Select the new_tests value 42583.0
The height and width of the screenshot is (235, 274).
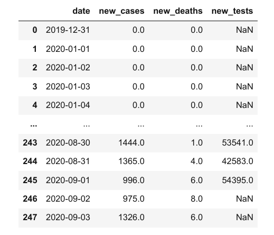coord(238,161)
